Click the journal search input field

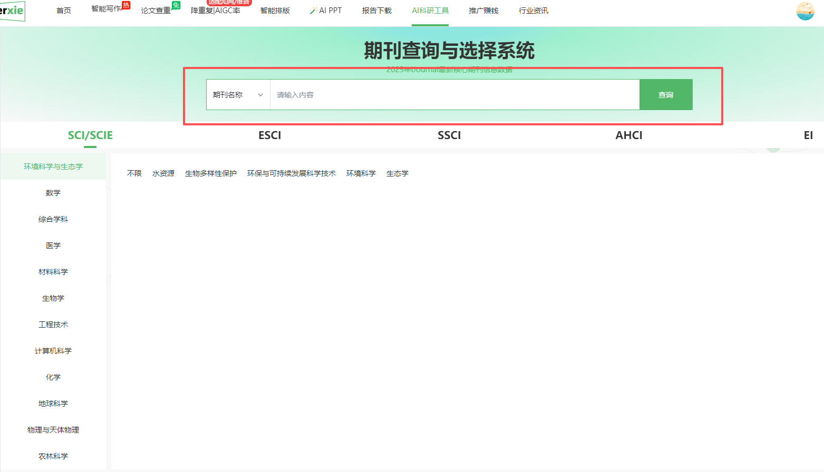coord(454,95)
